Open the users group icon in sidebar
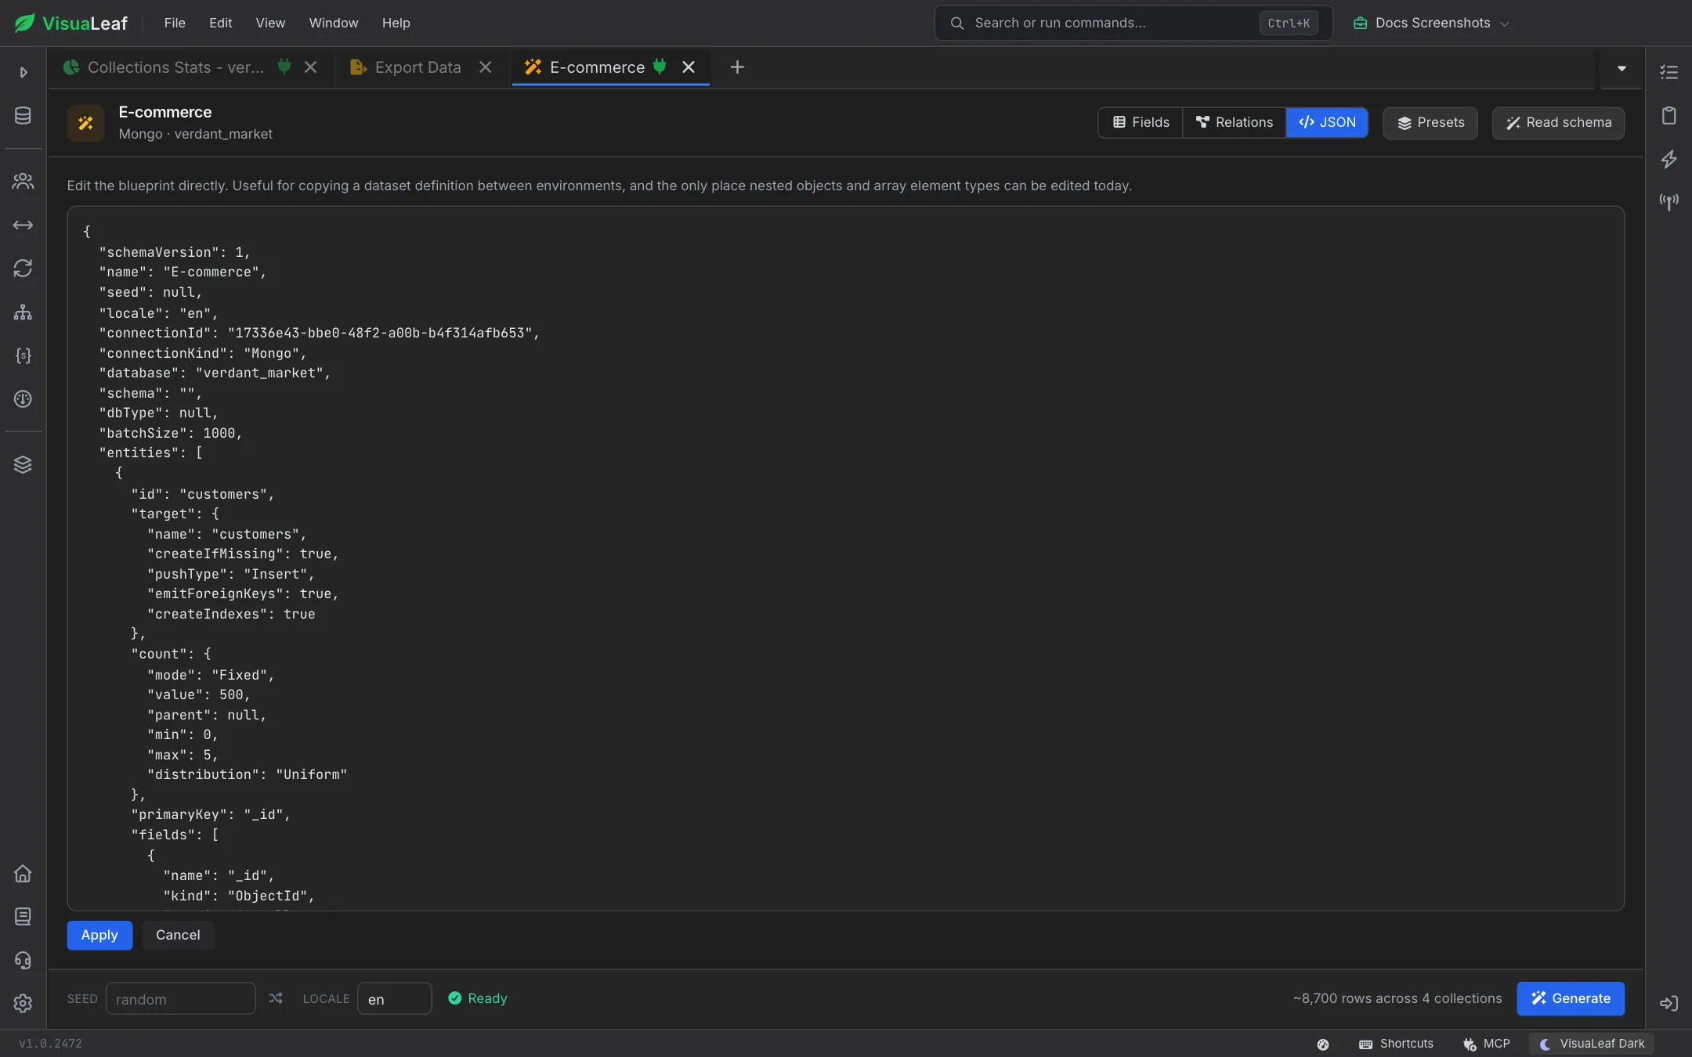The image size is (1692, 1057). point(23,182)
